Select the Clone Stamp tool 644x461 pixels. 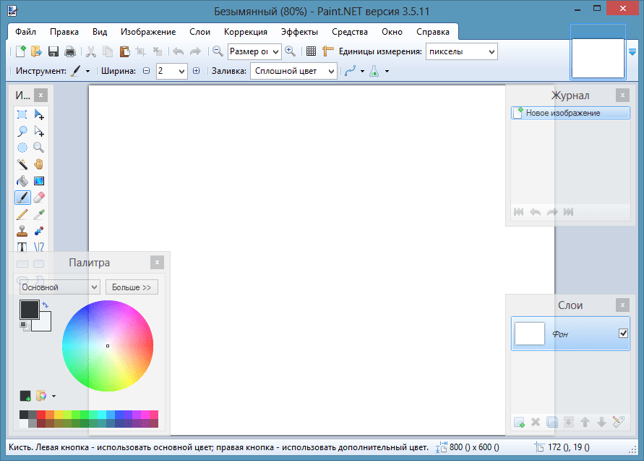point(22,231)
